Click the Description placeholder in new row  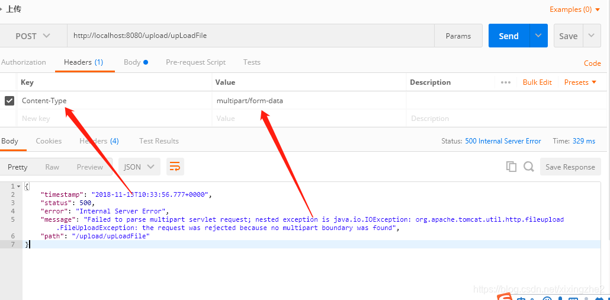coord(506,119)
